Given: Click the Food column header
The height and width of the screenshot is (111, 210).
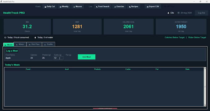Looking at the screenshot, I should coord(28,69).
